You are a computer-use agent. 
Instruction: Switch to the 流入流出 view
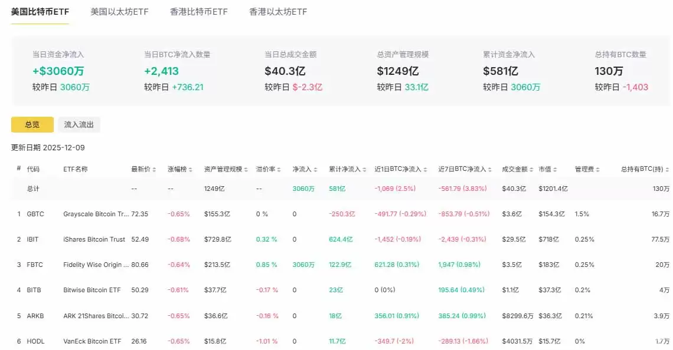coord(79,124)
